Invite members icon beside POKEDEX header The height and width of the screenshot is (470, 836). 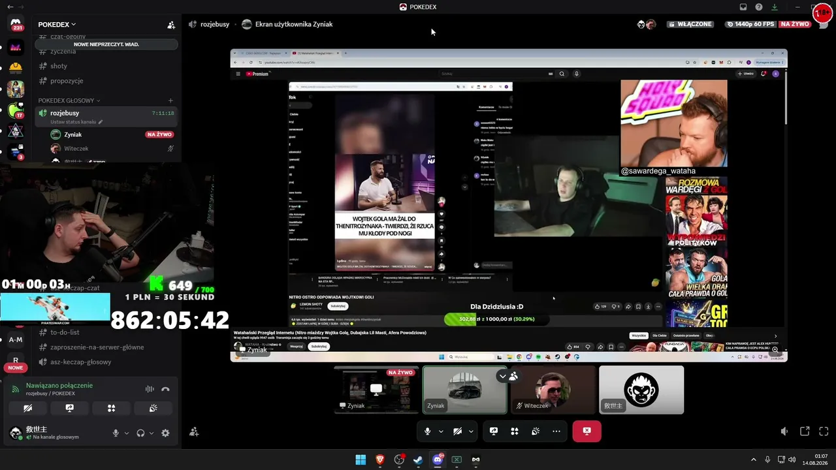click(171, 25)
